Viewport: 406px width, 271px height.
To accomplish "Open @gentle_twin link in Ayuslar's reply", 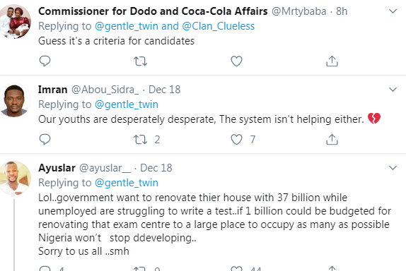I will (x=127, y=183).
